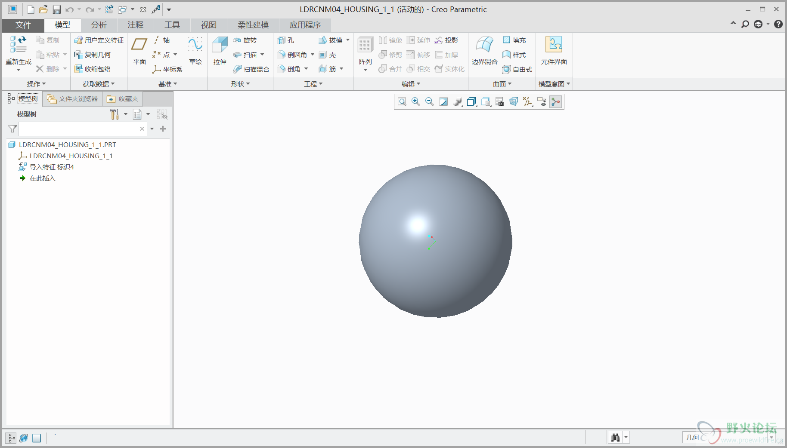Expand the 模型意图 group overflow

pos(555,84)
